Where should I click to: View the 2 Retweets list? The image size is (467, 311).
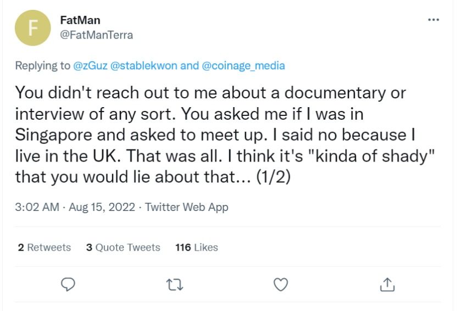point(44,247)
